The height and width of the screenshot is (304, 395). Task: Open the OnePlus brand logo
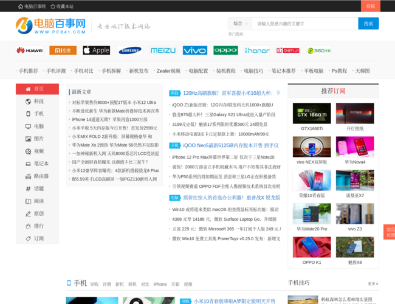[x=288, y=50]
